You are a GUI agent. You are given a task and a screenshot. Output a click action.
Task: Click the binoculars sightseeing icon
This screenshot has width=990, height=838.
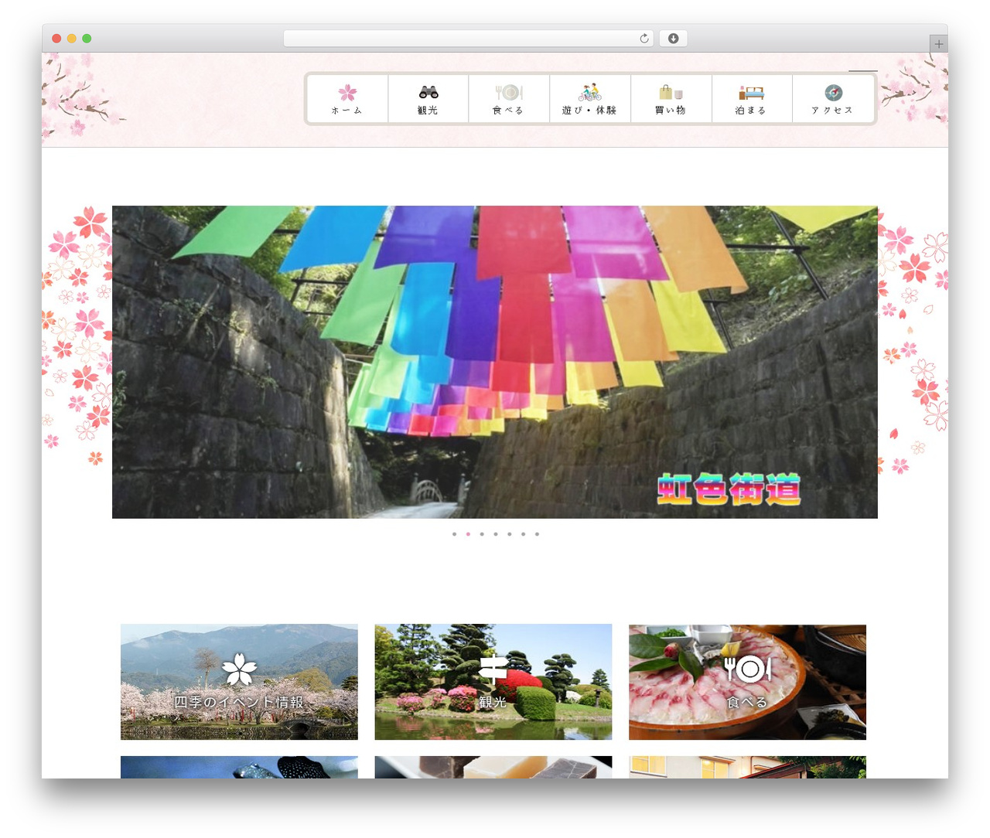[428, 92]
